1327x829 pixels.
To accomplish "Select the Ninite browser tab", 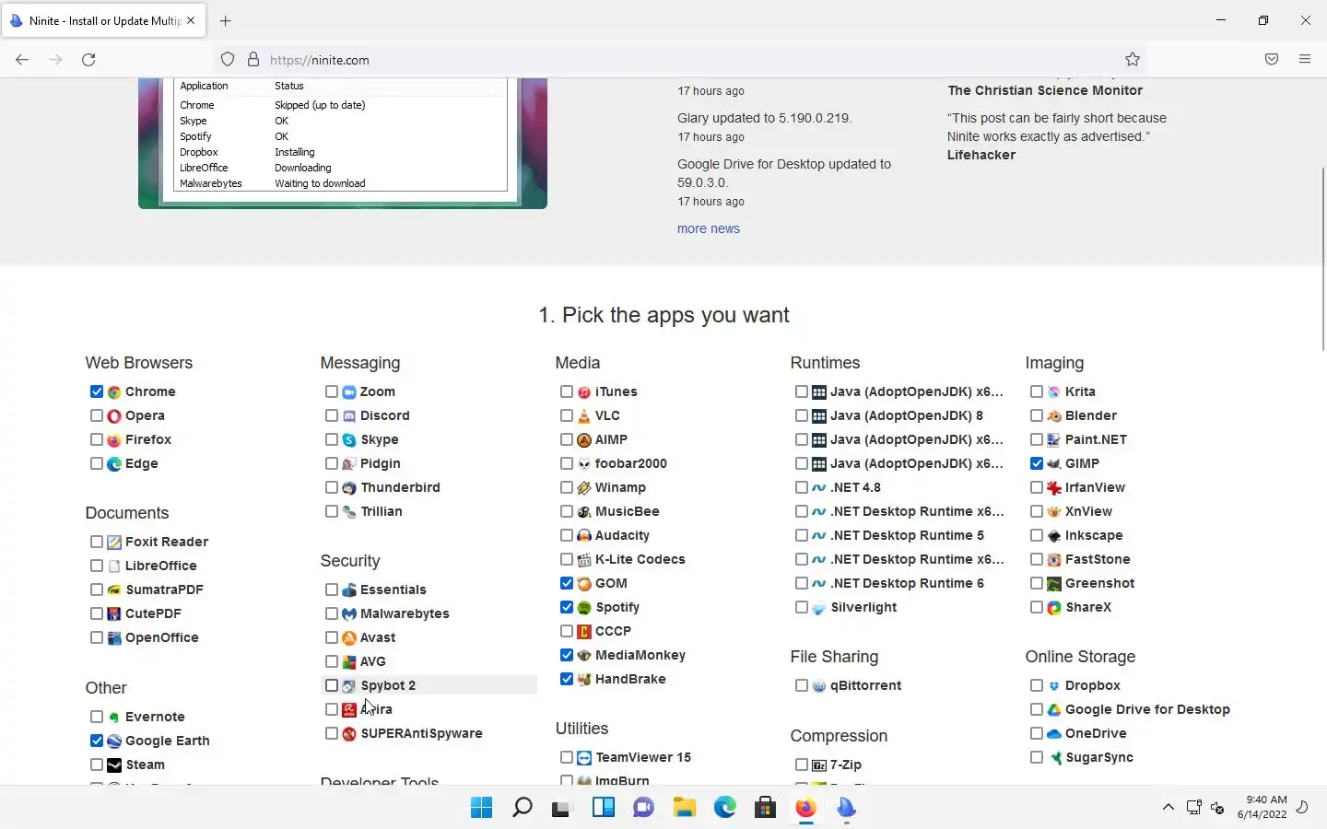I will tap(103, 20).
